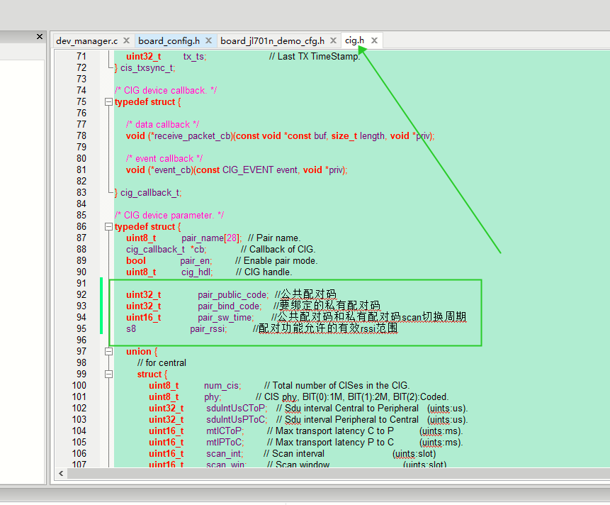Click the variable pair_sw_time
610x505 pixels.
[225, 318]
